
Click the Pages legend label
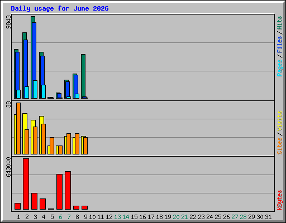tap(280, 68)
